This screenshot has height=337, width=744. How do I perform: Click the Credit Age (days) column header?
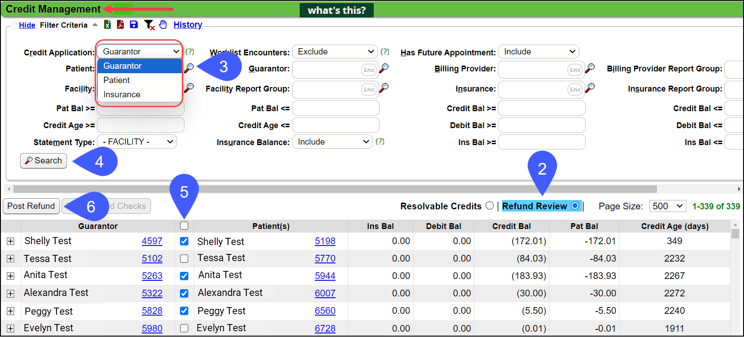675,226
